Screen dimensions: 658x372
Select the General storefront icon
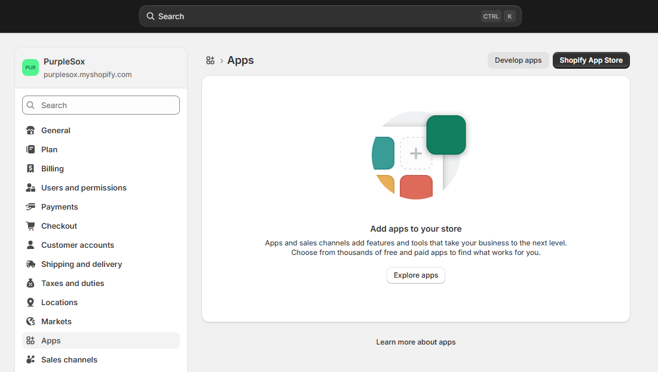coord(30,130)
